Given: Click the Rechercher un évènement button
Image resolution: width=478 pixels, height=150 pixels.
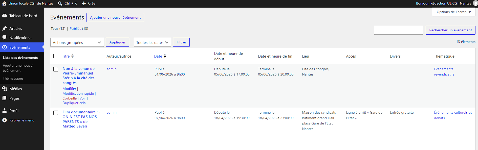Looking at the screenshot, I should point(450,30).
